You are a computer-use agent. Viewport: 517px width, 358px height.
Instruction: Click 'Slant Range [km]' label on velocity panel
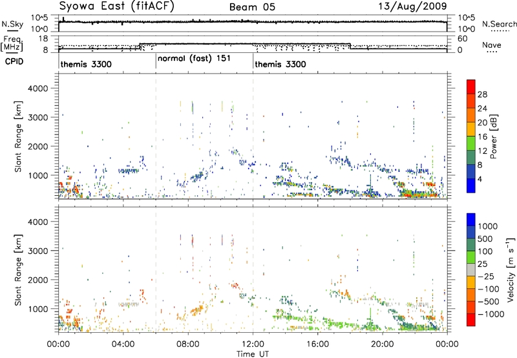19,270
